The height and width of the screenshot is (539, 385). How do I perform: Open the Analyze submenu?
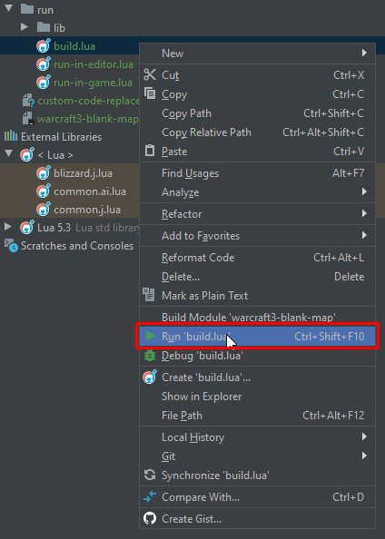[x=257, y=192]
